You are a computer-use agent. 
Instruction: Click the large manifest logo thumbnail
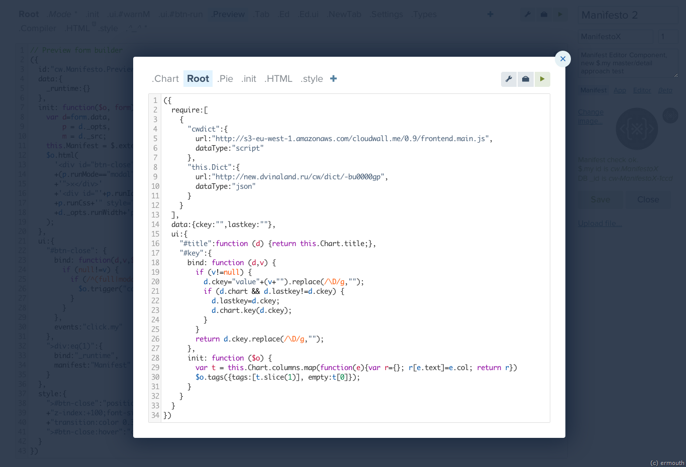(x=637, y=129)
